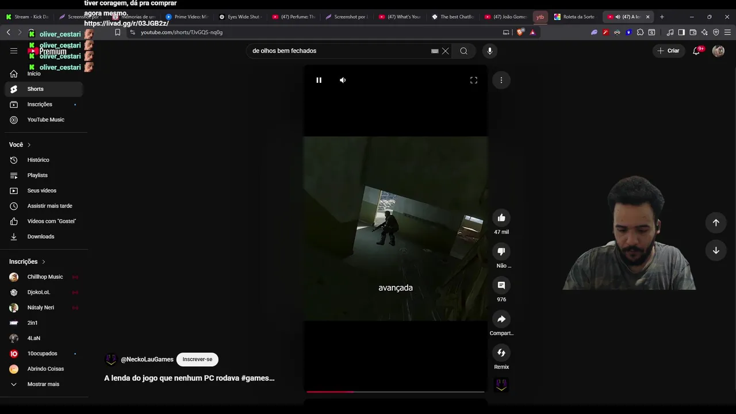
Task: Subscribe with the Inscrever-se button
Action: click(x=197, y=359)
